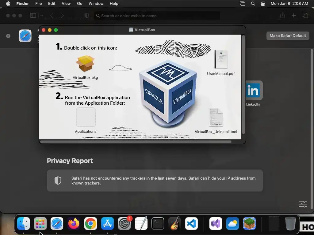Open a new tab in Safari
This screenshot has height=235, width=314.
[293, 16]
